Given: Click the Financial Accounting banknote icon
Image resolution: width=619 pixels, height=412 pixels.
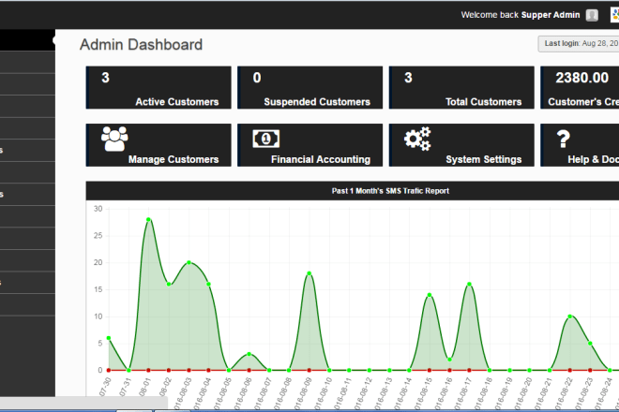Looking at the screenshot, I should click(266, 139).
